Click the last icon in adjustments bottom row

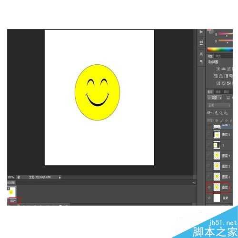pos(228,83)
